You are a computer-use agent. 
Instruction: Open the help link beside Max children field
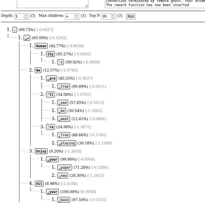(83, 16)
